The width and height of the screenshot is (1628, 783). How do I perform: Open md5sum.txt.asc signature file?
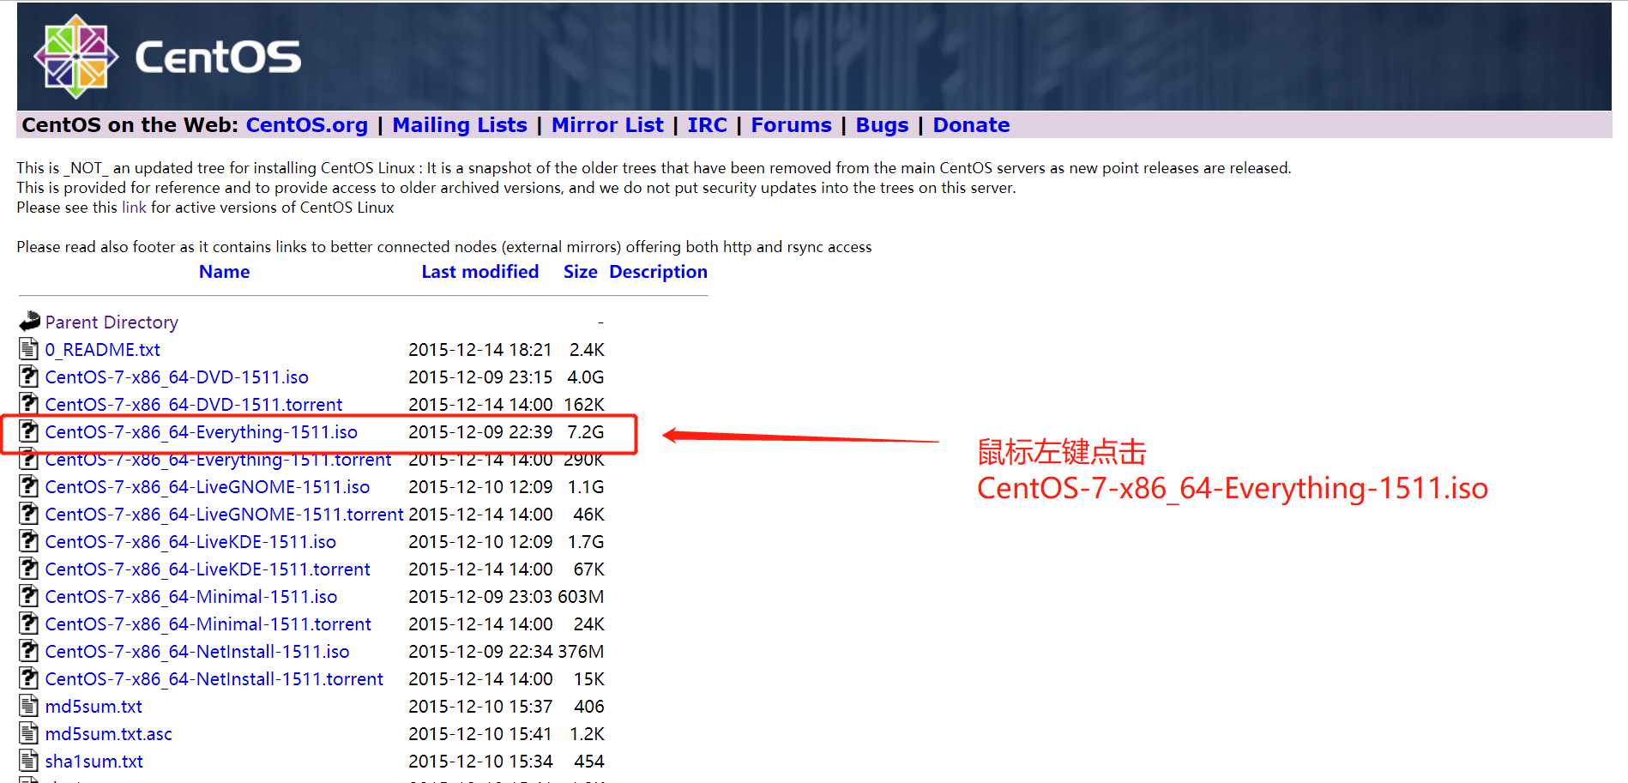108,734
